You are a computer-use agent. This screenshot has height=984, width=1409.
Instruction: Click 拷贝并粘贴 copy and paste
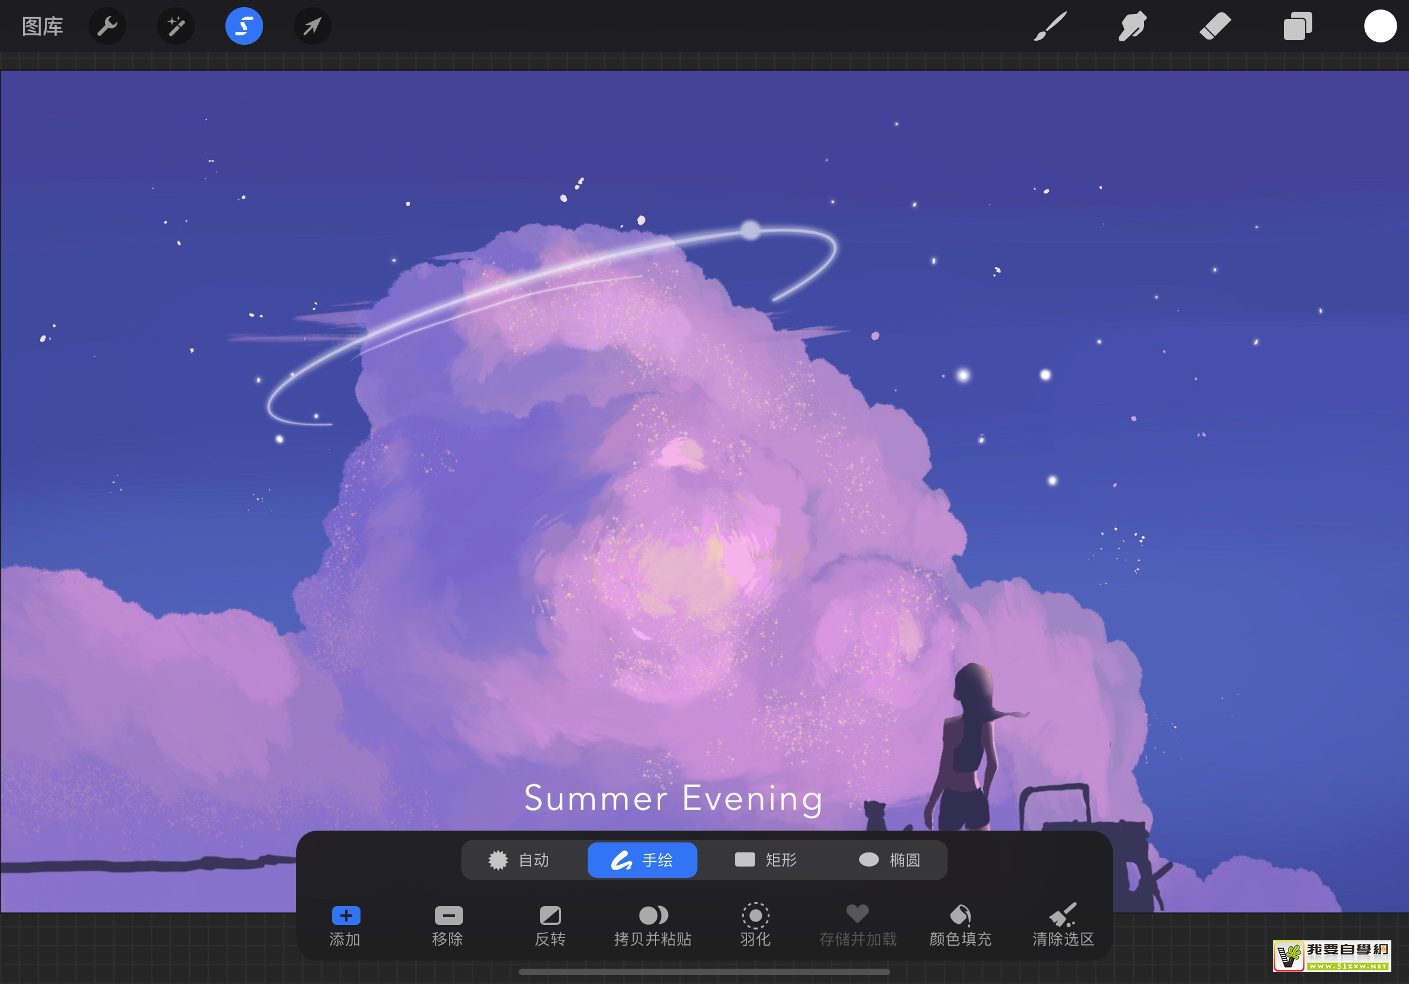click(653, 925)
